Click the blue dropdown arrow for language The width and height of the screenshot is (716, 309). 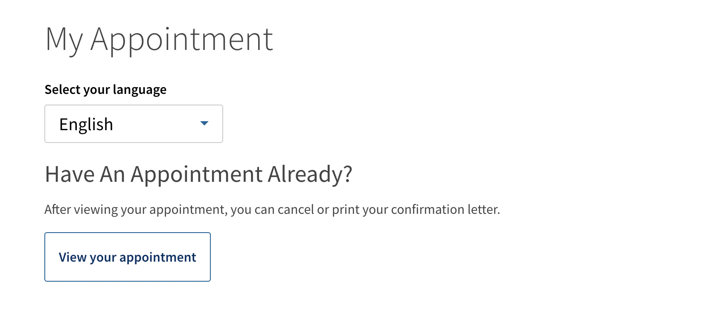tap(204, 123)
